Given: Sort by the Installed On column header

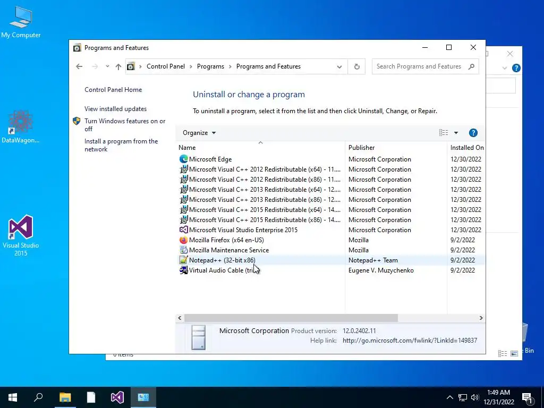Looking at the screenshot, I should (466, 148).
